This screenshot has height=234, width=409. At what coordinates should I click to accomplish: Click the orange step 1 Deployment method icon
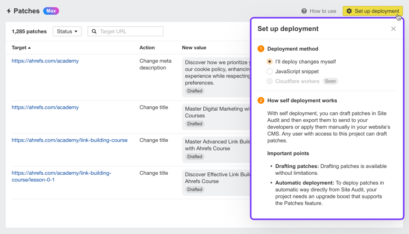[x=262, y=49]
